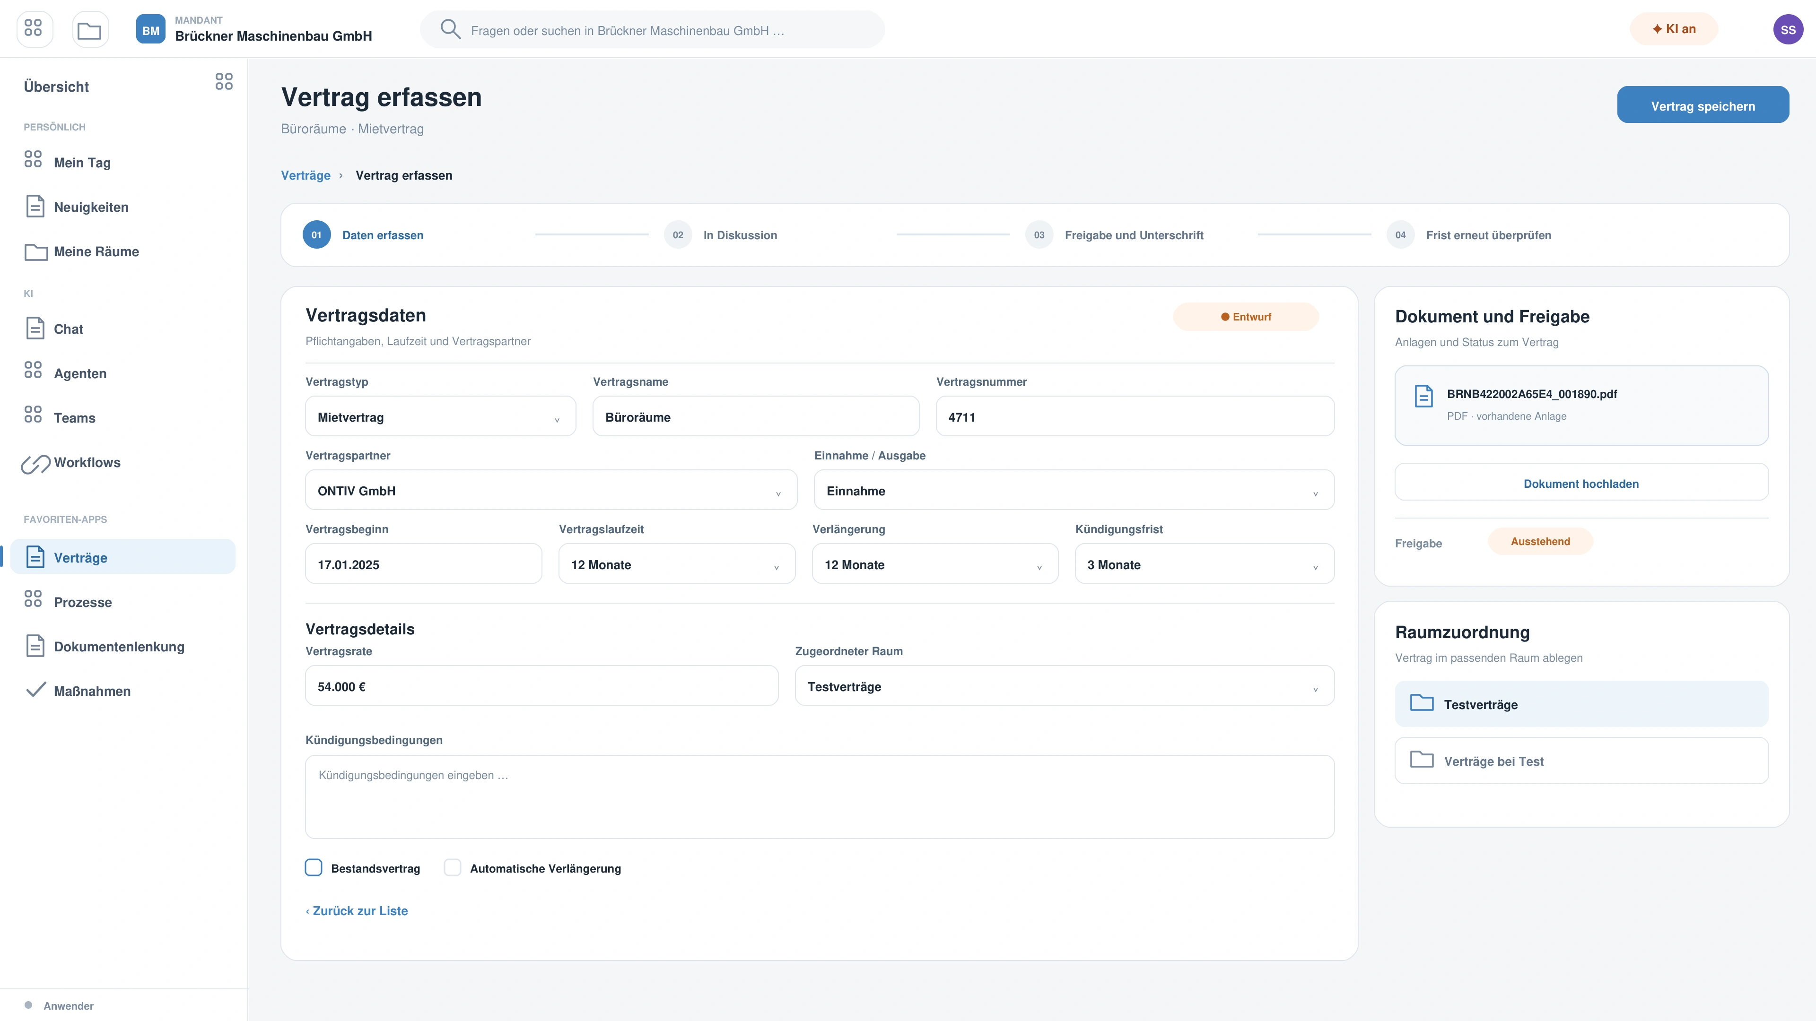Image resolution: width=1816 pixels, height=1021 pixels.
Task: Follow the Zurück zur Liste link
Action: pos(357,910)
